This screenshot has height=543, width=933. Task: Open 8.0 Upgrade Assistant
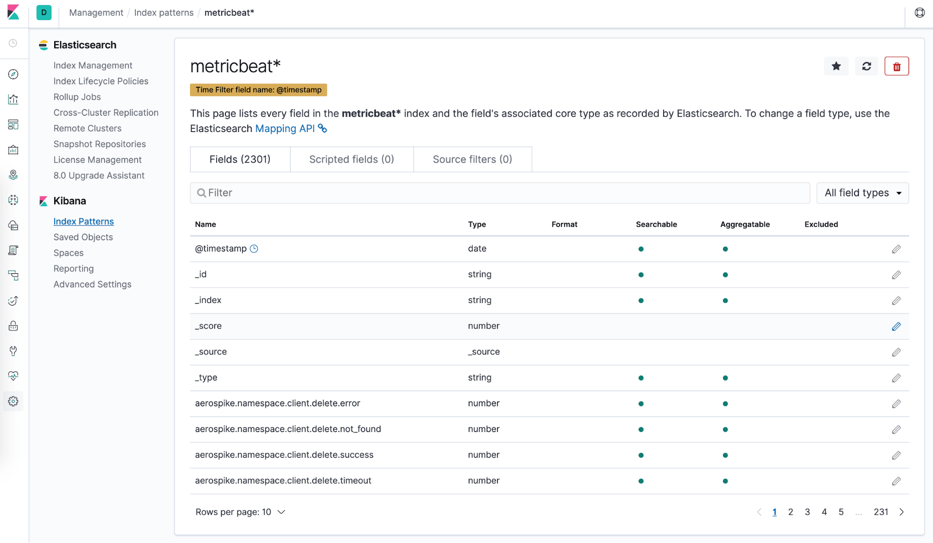tap(99, 175)
